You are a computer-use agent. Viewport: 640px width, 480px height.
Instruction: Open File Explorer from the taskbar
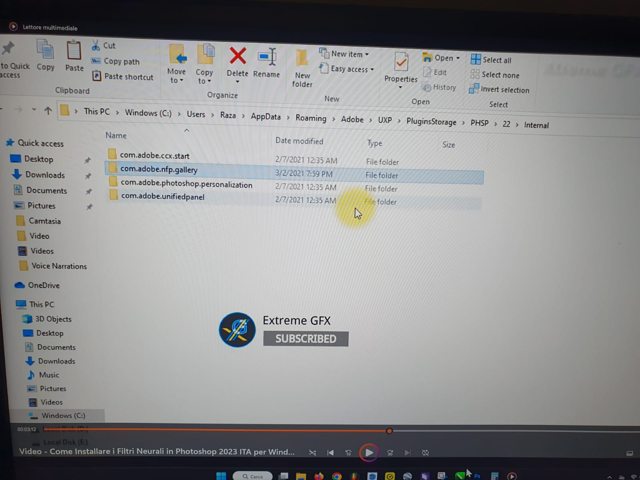click(x=301, y=476)
